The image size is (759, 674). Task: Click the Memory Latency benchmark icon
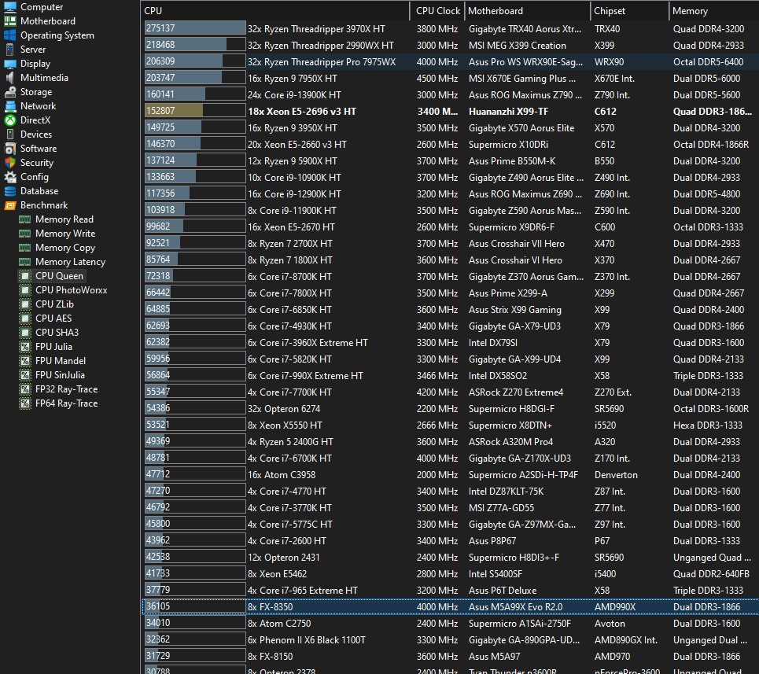point(24,262)
